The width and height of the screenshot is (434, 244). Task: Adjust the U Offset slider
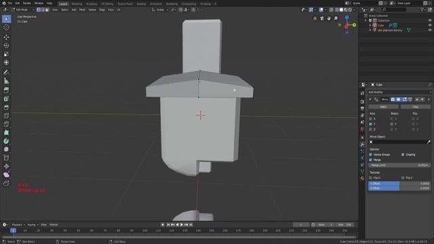[x=399, y=184]
